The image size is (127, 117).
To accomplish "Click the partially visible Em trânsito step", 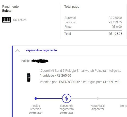I will coord(123,106).
